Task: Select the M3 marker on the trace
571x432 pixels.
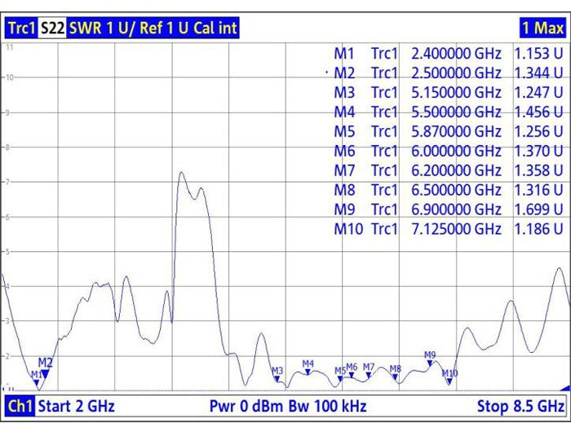Action: pyautogui.click(x=277, y=378)
